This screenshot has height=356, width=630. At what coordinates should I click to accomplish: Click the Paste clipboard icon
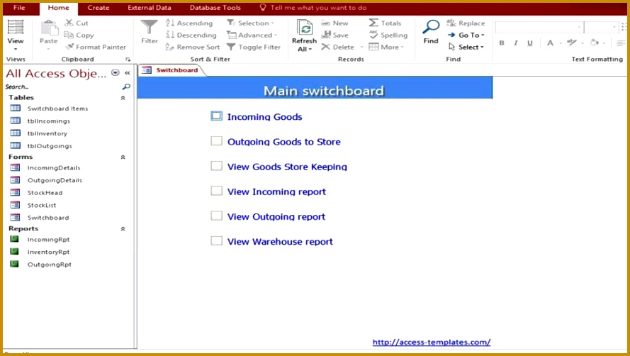[x=49, y=28]
